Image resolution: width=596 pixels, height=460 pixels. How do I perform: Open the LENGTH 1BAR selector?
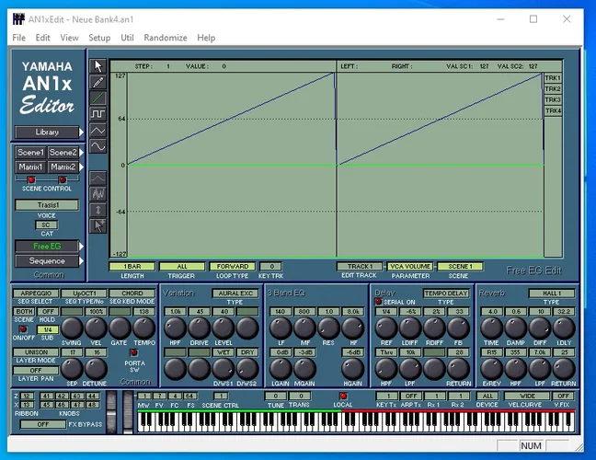point(132,267)
